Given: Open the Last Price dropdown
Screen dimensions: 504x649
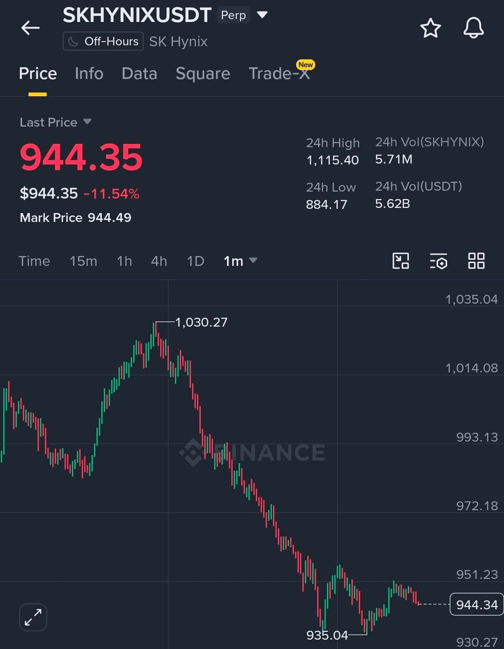Looking at the screenshot, I should 56,122.
